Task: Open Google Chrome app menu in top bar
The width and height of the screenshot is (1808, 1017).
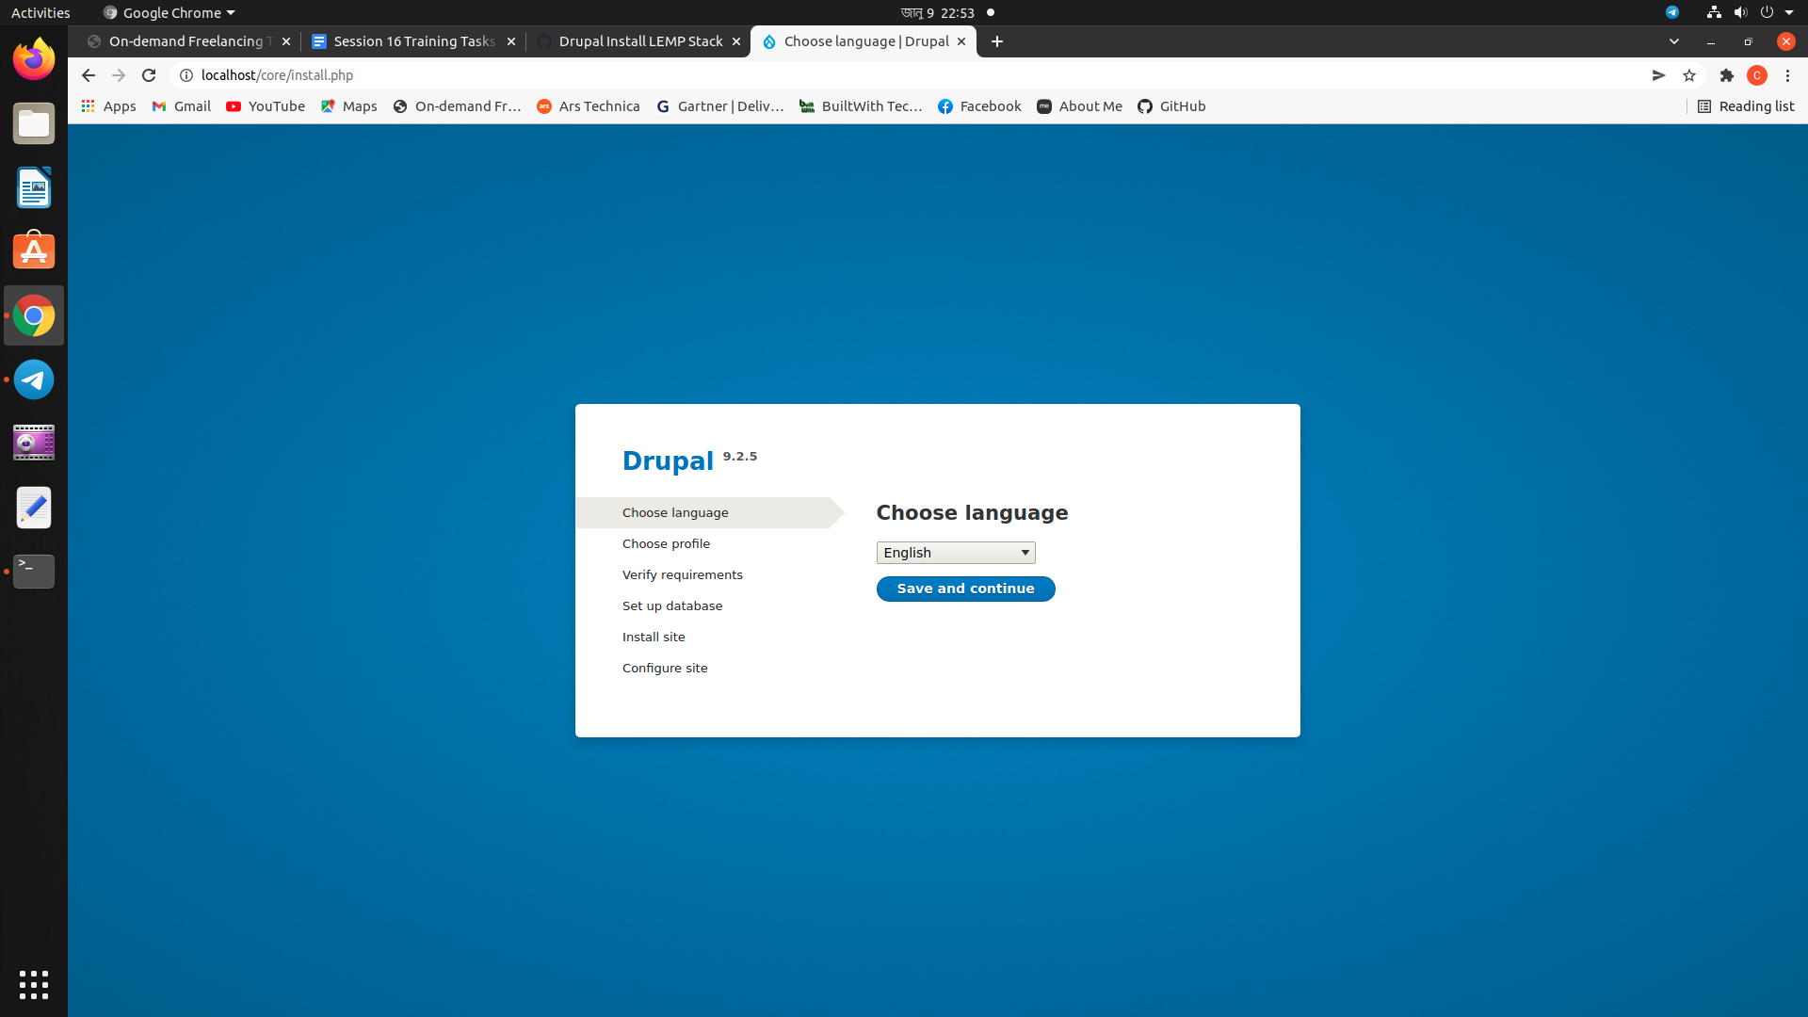Action: (x=169, y=12)
